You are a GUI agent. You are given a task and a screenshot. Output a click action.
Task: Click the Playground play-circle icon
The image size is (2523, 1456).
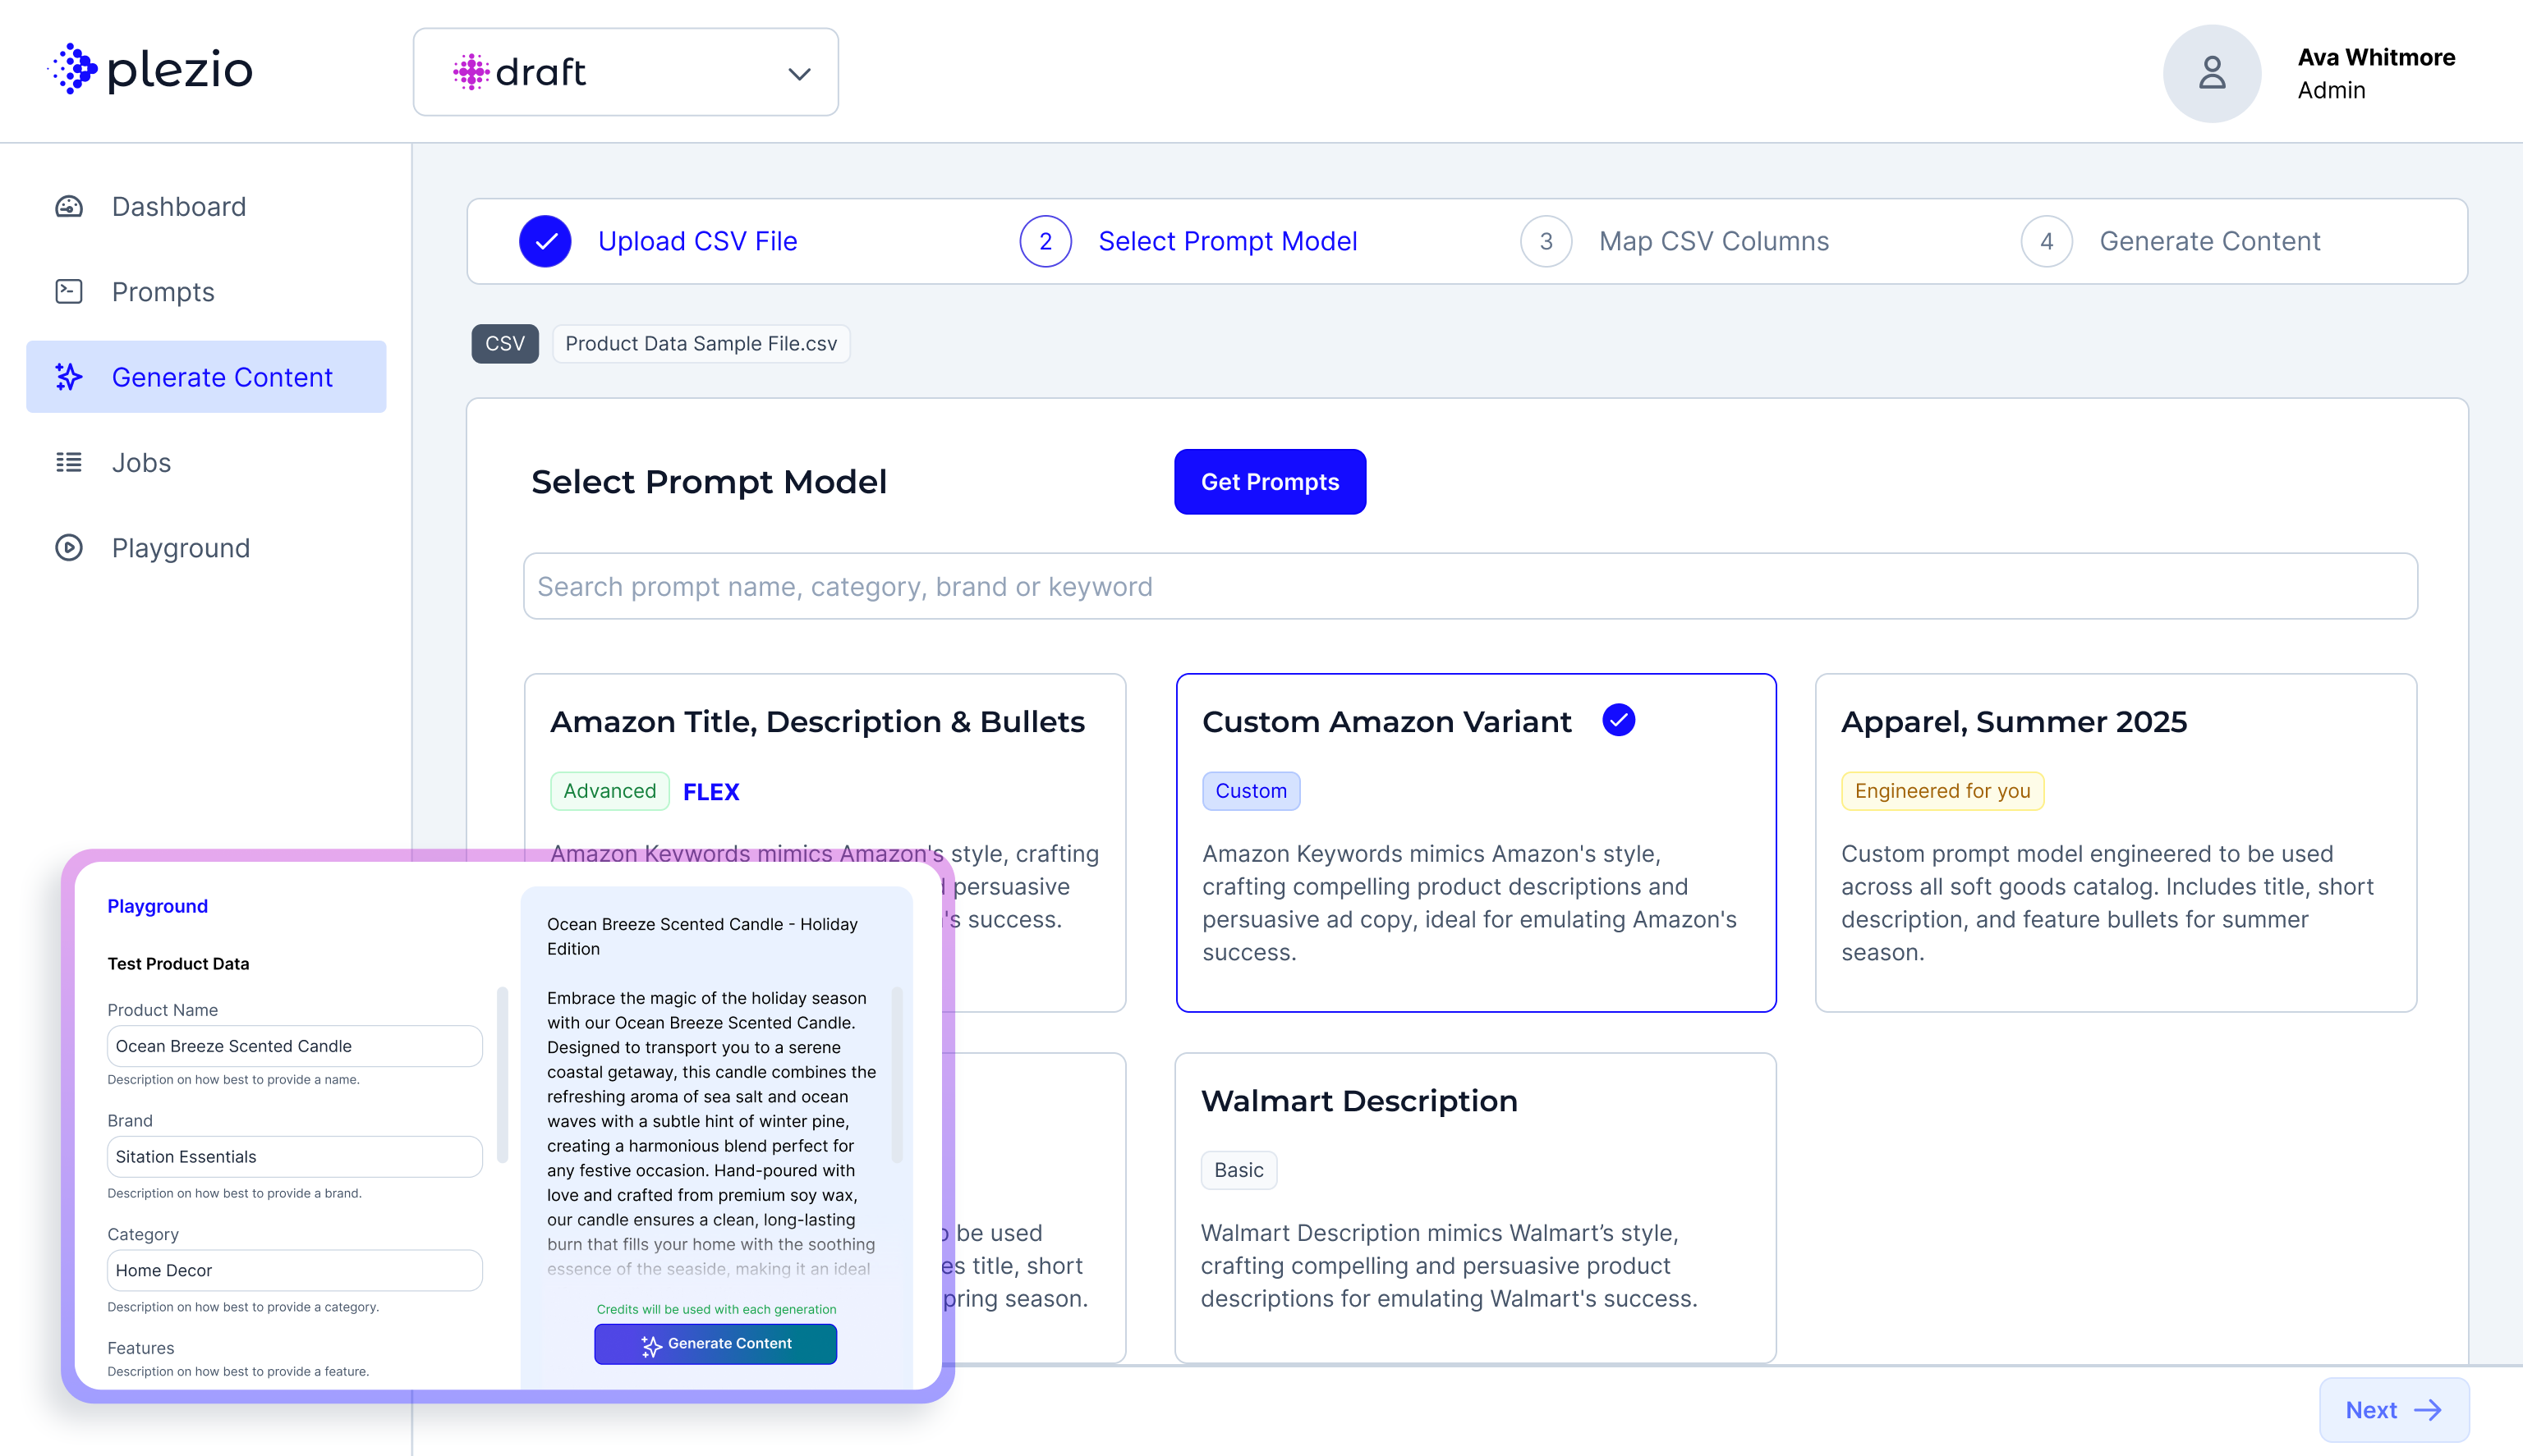pyautogui.click(x=69, y=548)
